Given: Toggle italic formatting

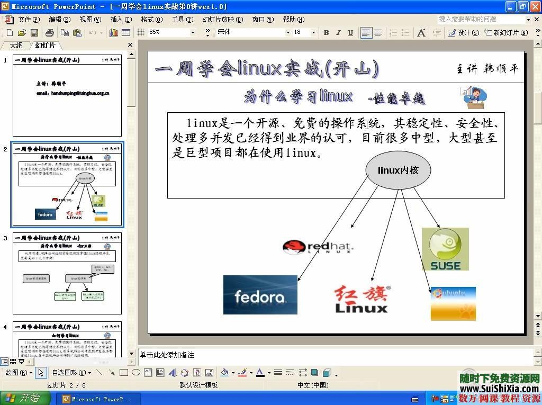Looking at the screenshot, I should 339,32.
